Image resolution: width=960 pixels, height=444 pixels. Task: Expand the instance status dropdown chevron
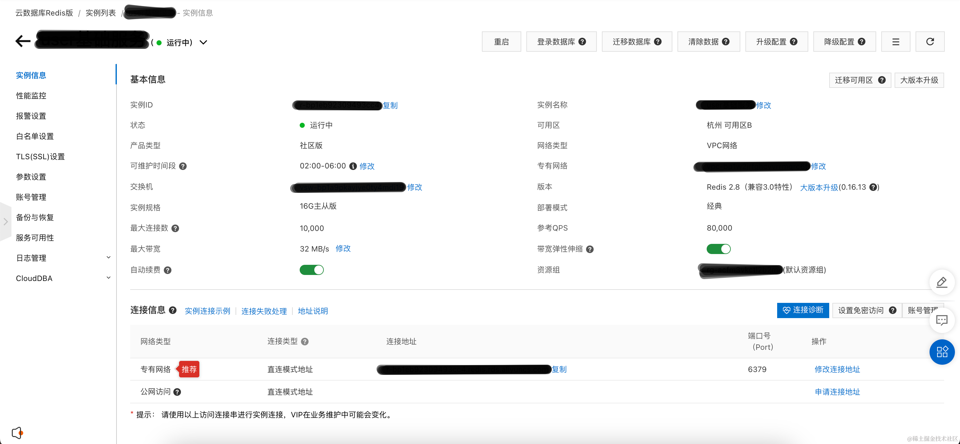(203, 42)
